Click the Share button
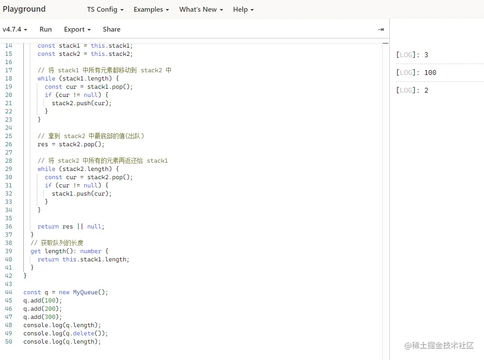Screen dimensions: 484x360 pos(112,29)
